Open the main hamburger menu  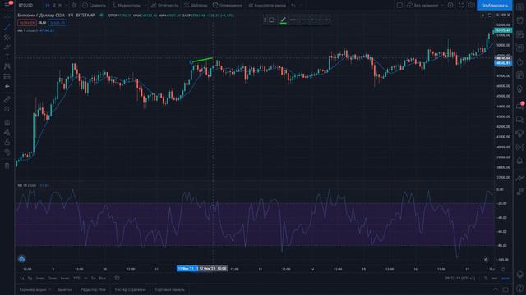coord(7,5)
